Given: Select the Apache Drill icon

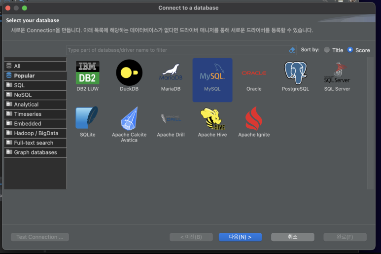Looking at the screenshot, I should coord(171,118).
